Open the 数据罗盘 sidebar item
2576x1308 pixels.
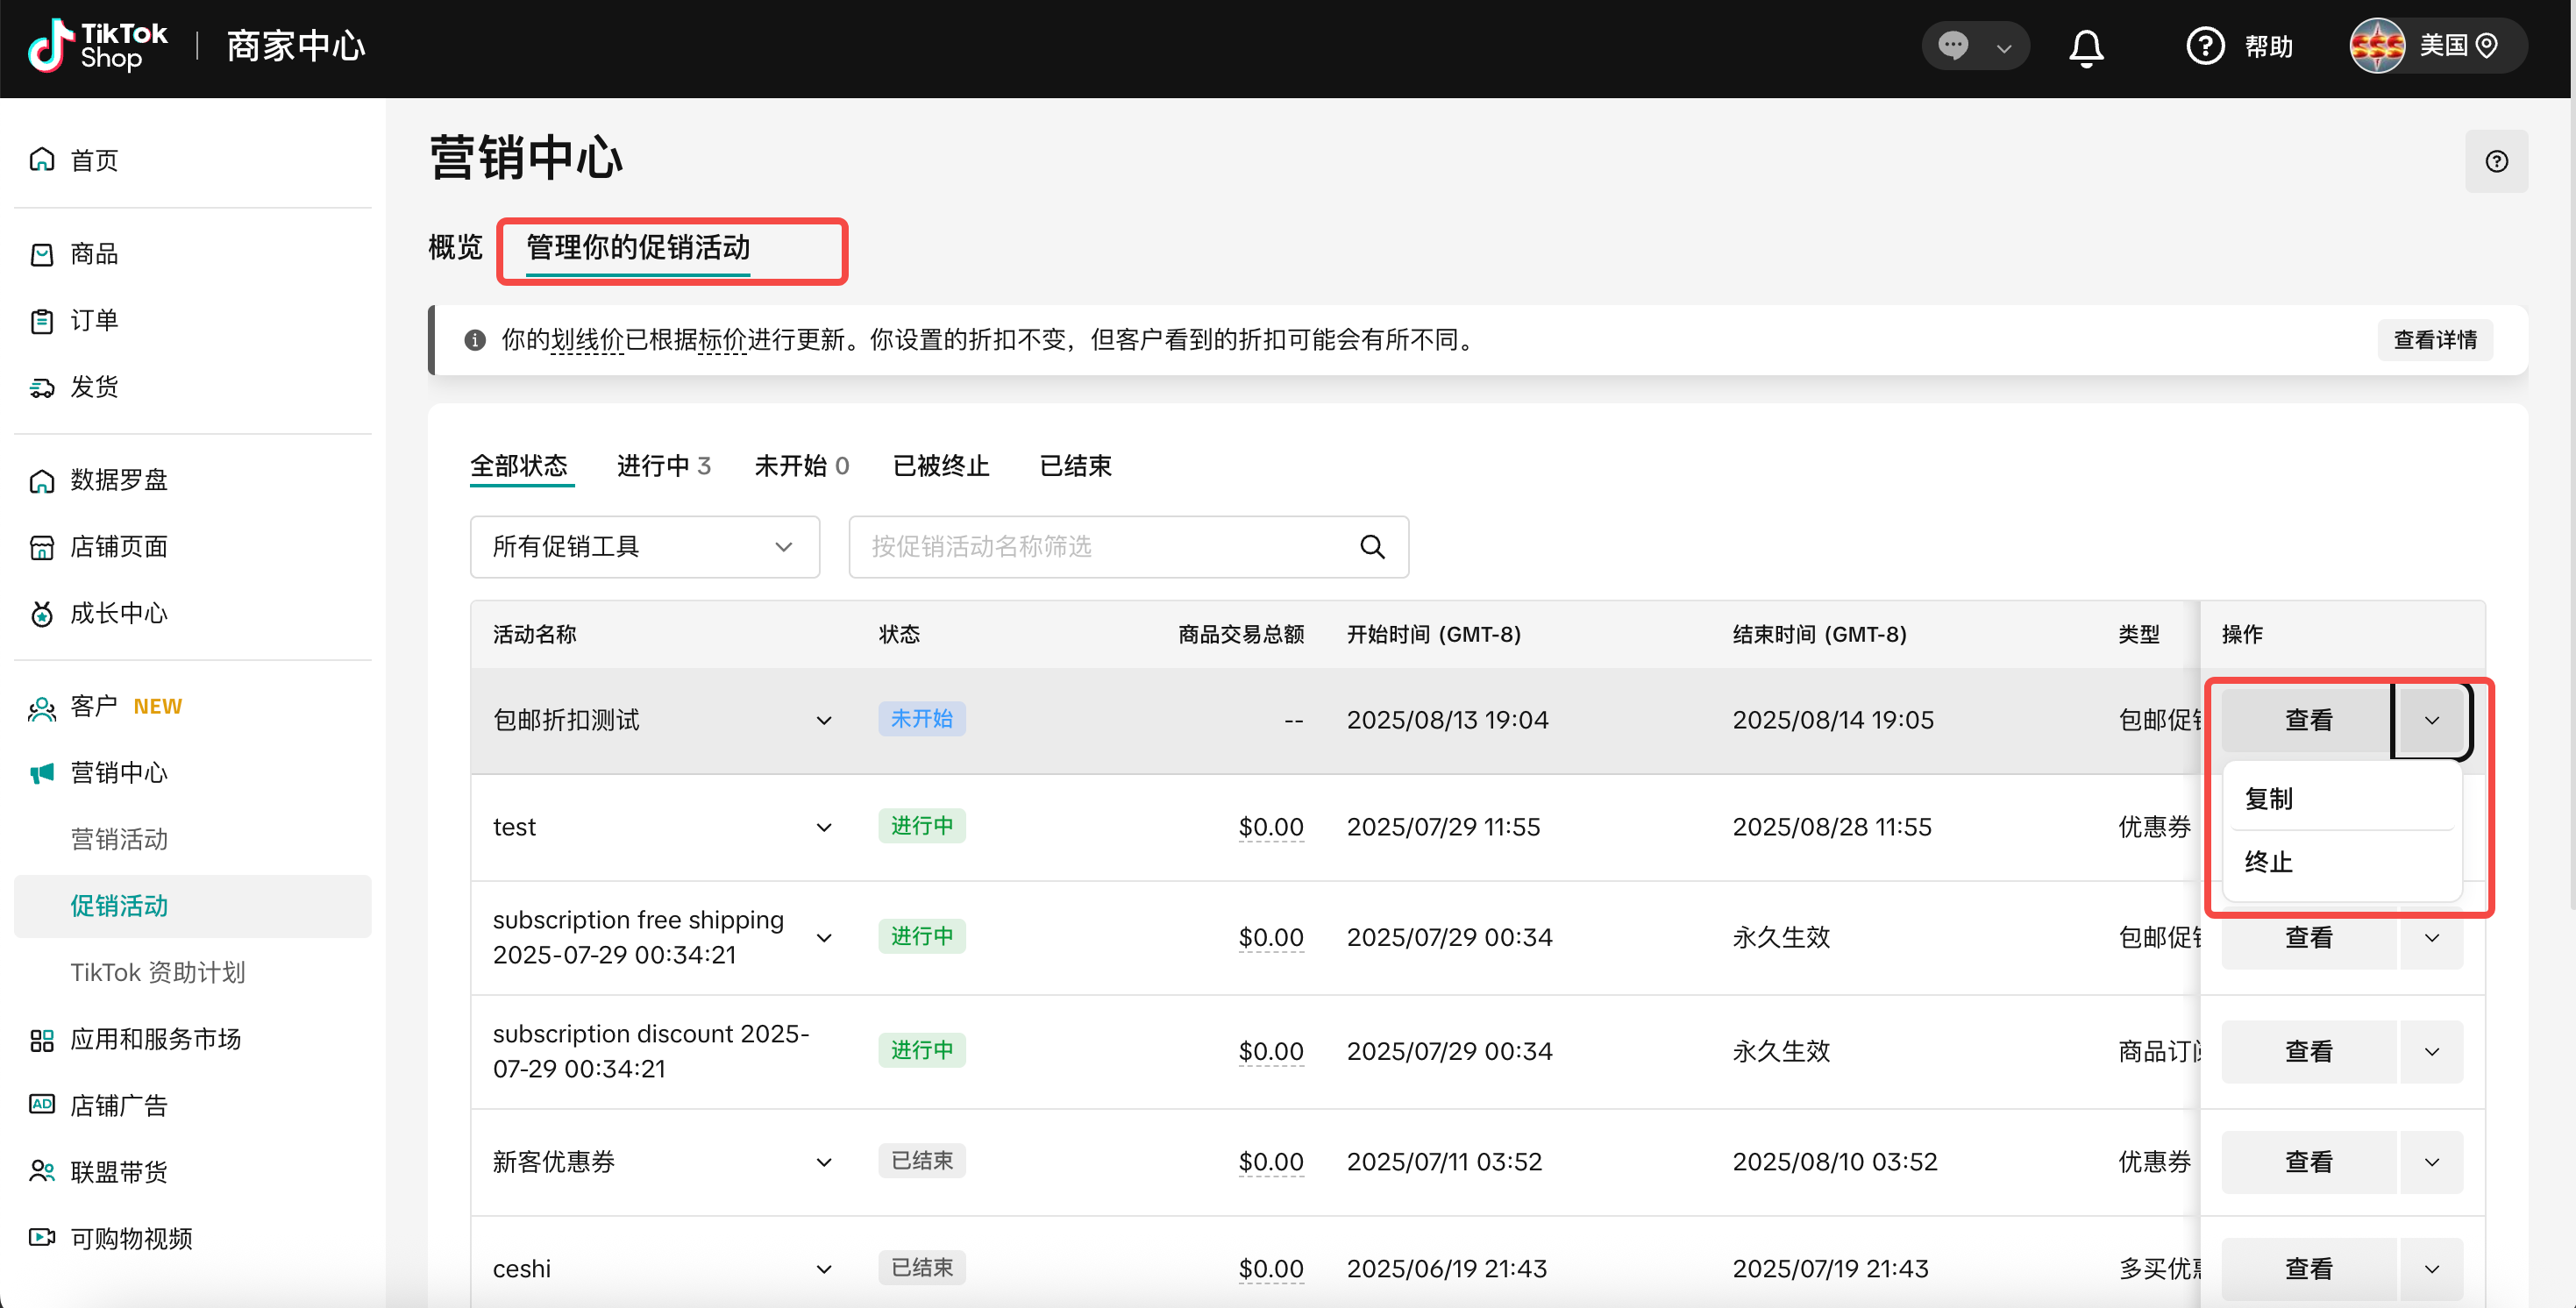(118, 480)
